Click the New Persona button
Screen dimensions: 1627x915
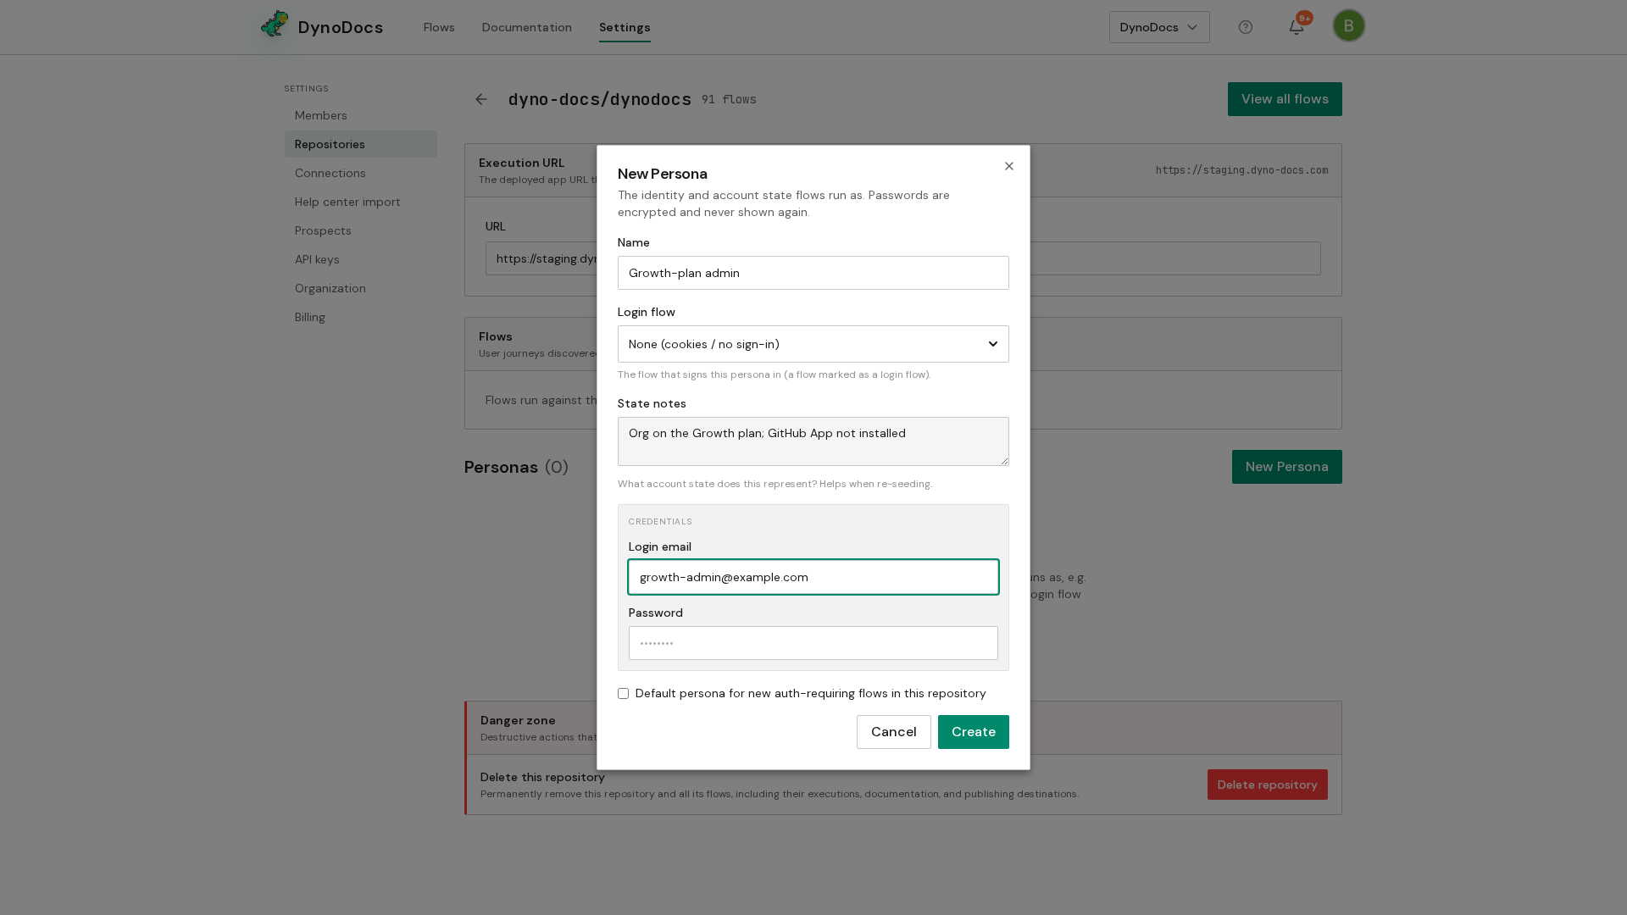[x=1287, y=467]
